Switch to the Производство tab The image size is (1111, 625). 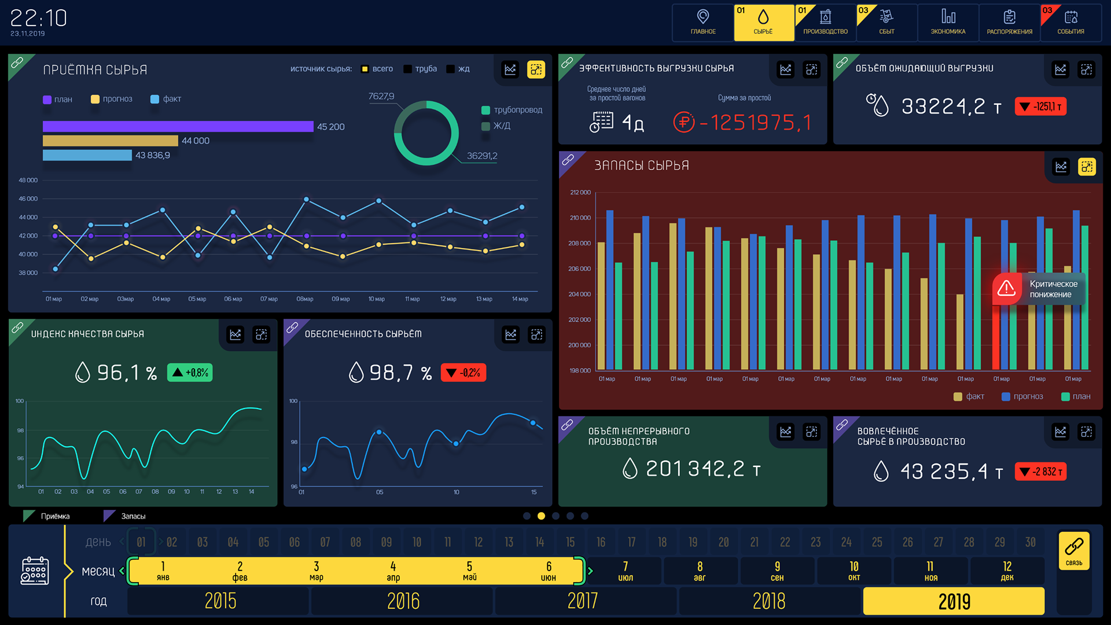click(x=825, y=23)
